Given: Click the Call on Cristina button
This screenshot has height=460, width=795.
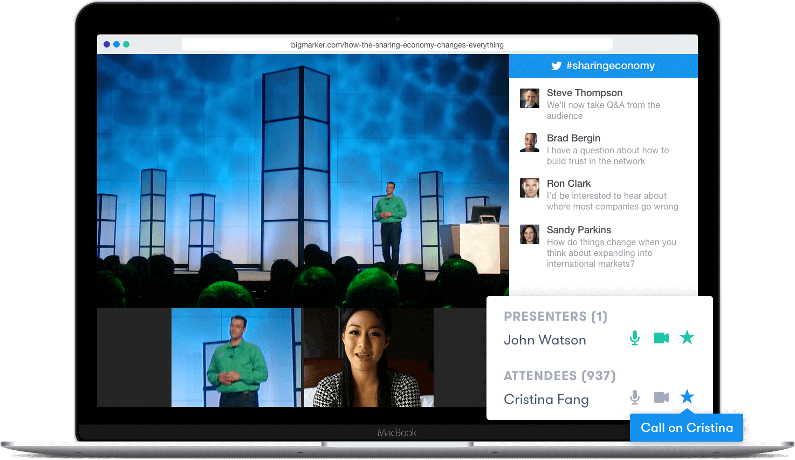Looking at the screenshot, I should pos(687,428).
